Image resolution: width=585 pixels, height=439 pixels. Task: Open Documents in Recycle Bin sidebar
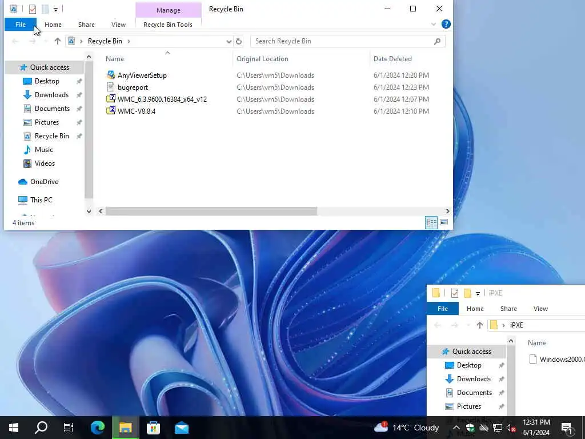click(52, 109)
